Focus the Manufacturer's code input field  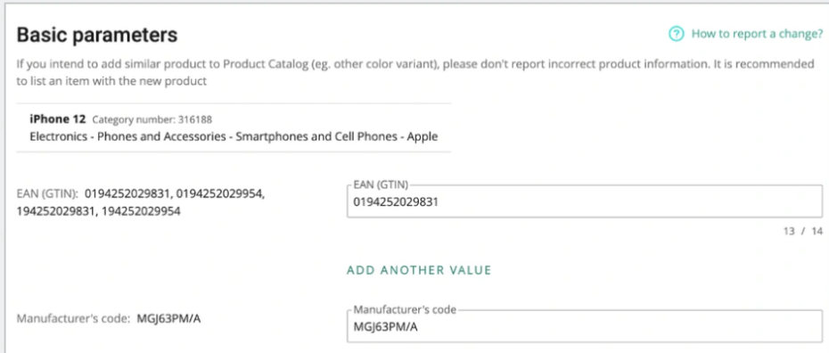[x=584, y=326]
